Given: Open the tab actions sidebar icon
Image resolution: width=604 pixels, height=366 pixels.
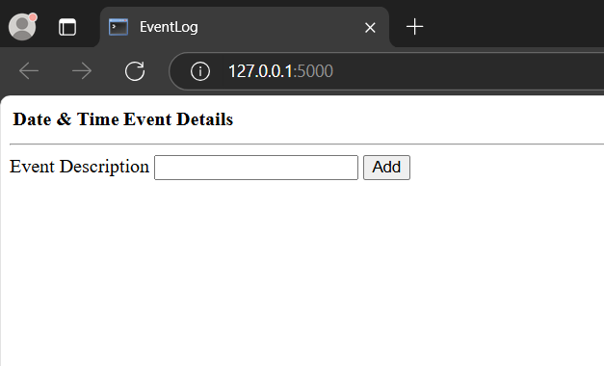Looking at the screenshot, I should click(67, 27).
